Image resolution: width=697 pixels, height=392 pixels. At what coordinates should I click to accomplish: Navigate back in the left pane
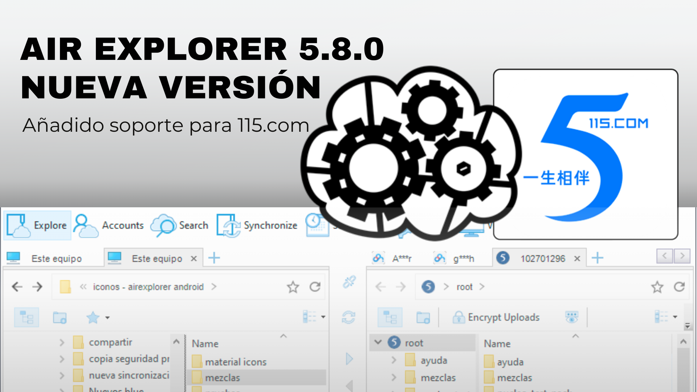[x=17, y=286]
